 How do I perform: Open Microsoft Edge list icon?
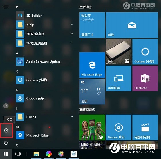click(20, 135)
